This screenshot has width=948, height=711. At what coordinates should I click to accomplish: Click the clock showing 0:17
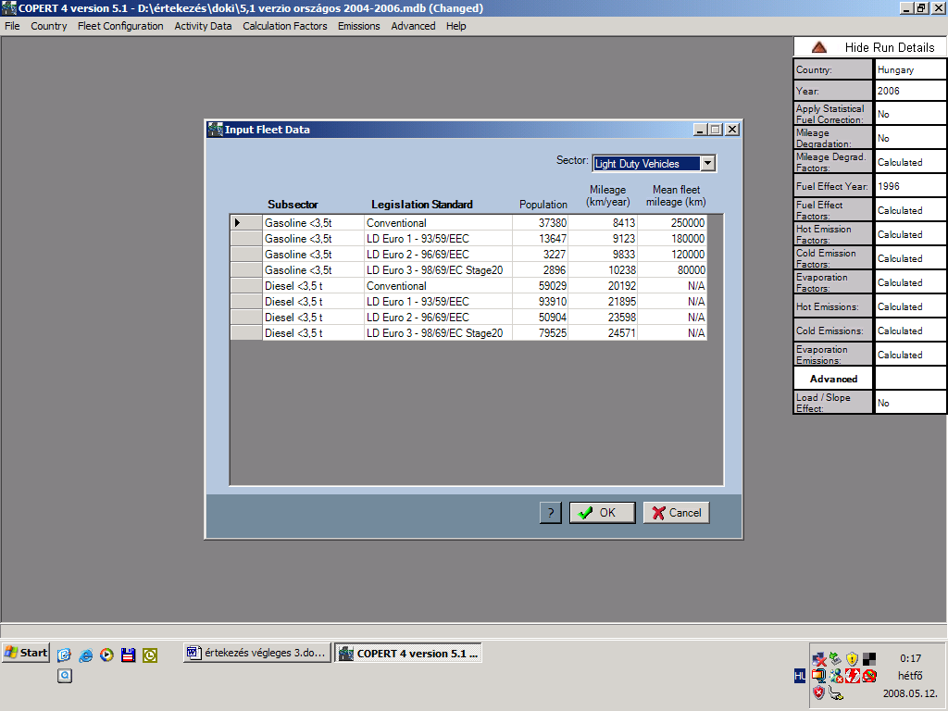(x=910, y=658)
